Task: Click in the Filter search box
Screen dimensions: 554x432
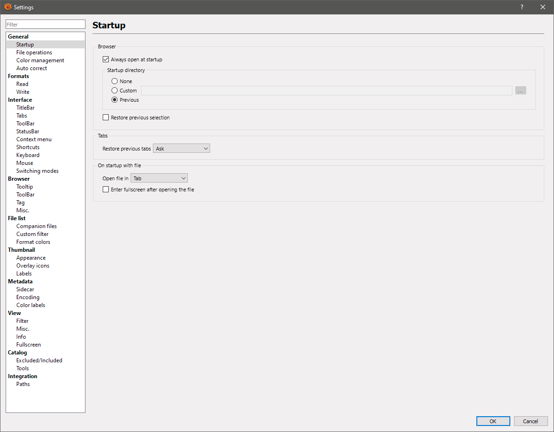Action: [46, 24]
